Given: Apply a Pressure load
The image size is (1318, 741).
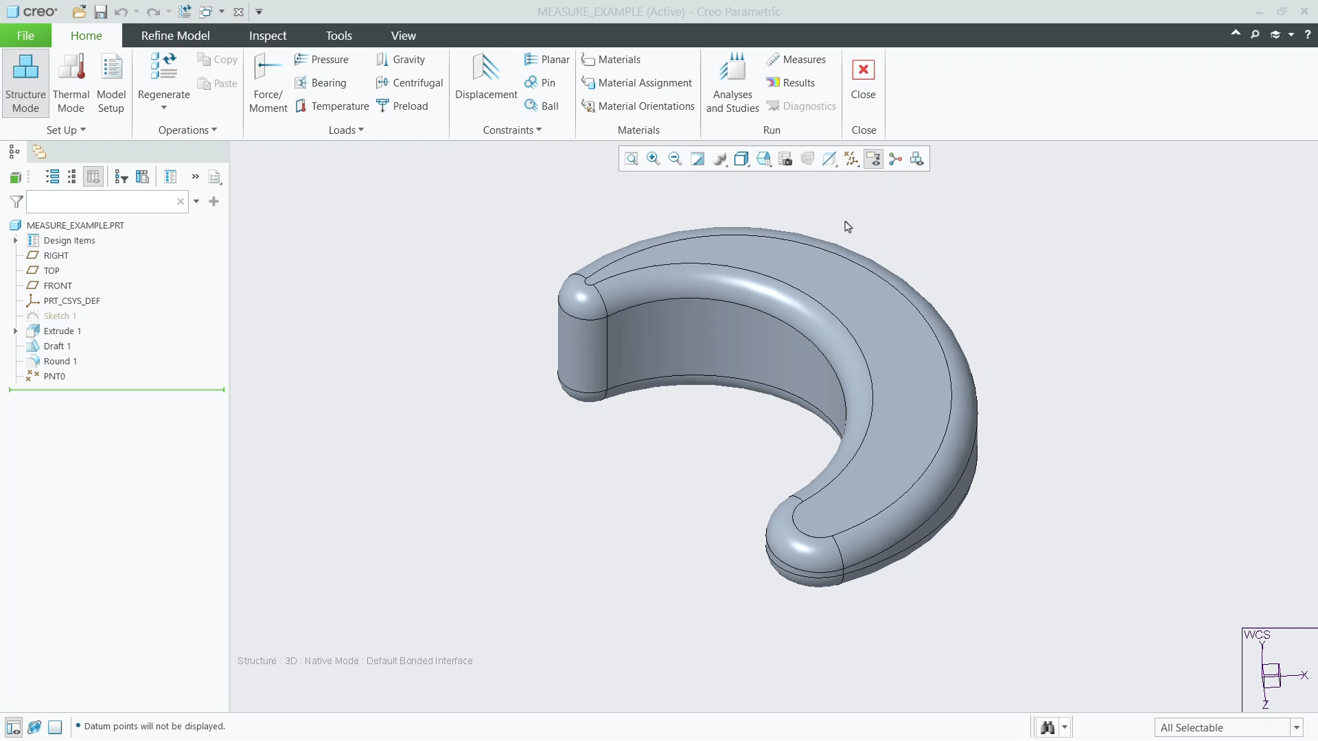Looking at the screenshot, I should tap(321, 60).
